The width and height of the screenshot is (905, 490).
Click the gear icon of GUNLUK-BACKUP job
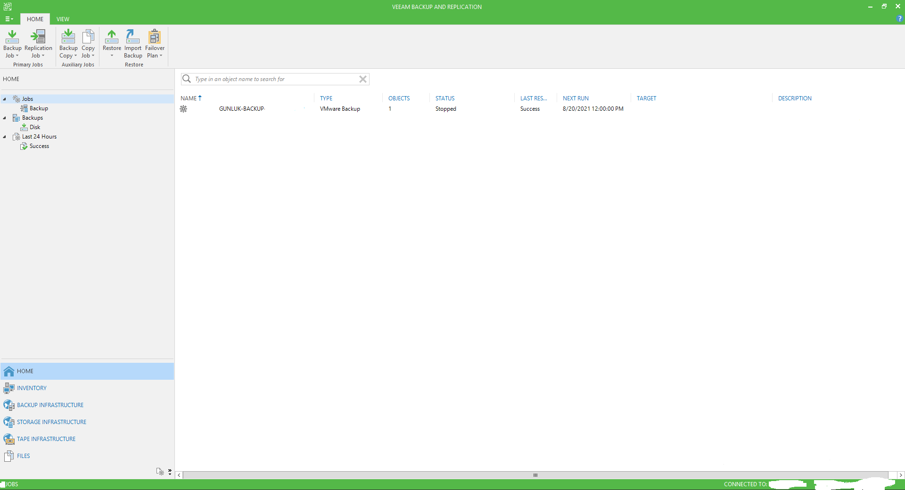pos(183,109)
